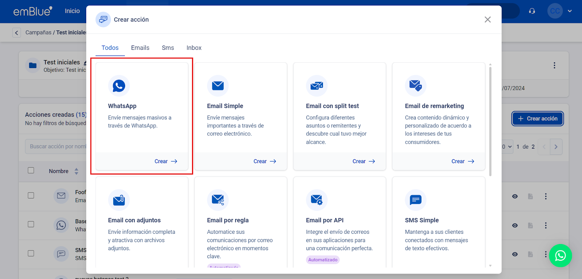582x279 pixels.
Task: Click the Email por regla icon
Action: (x=218, y=200)
